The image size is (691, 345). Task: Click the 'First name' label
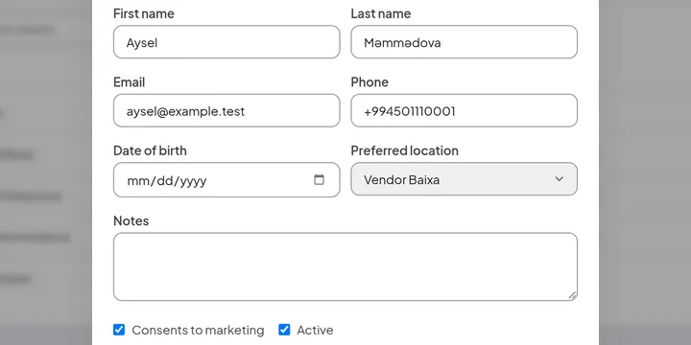[x=144, y=13]
